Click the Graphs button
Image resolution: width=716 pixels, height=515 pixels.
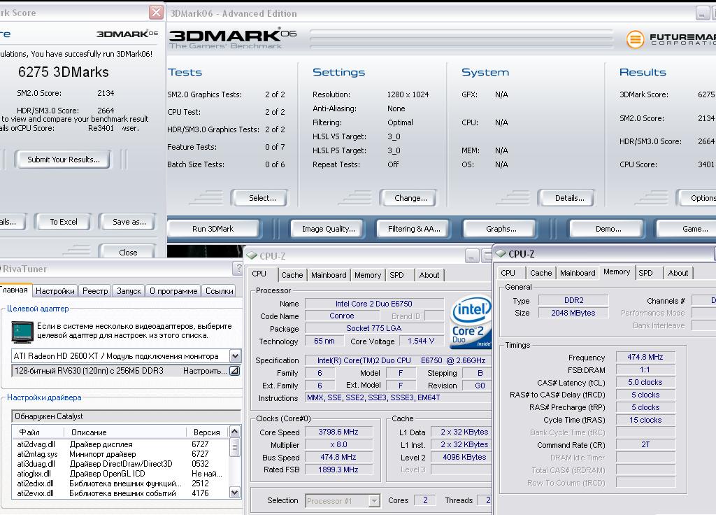(501, 229)
